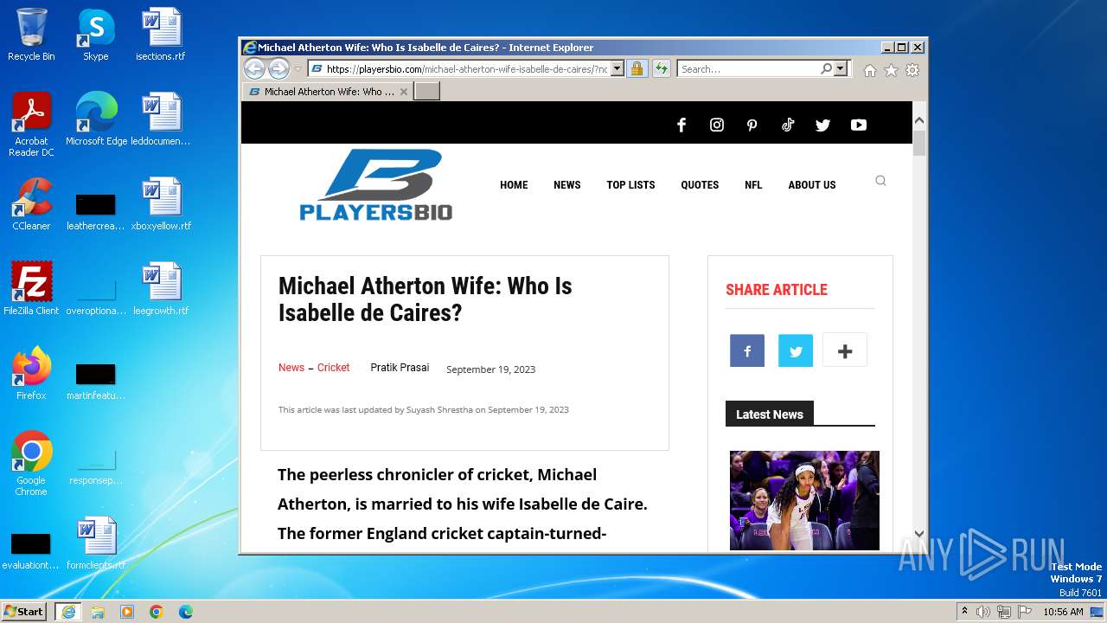Select the FileZilla Client desktop icon
1107x623 pixels.
click(x=31, y=289)
